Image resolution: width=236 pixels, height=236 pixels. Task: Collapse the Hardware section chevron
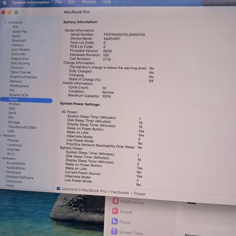[x=6, y=22]
